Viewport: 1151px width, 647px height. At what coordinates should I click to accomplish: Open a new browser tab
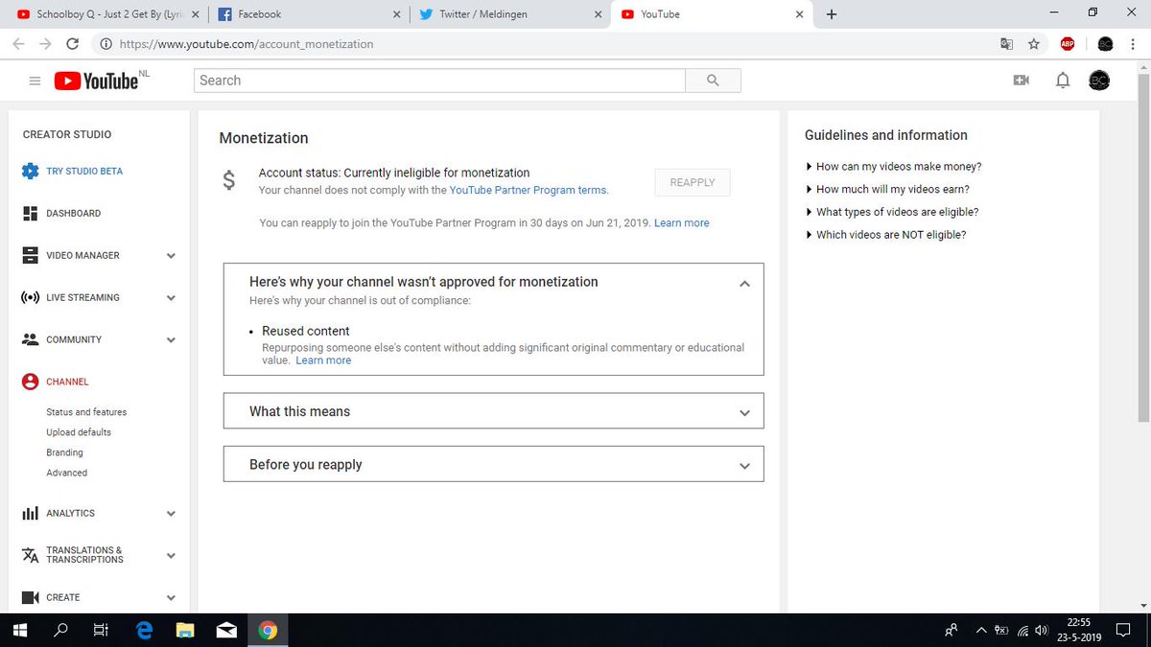coord(831,14)
